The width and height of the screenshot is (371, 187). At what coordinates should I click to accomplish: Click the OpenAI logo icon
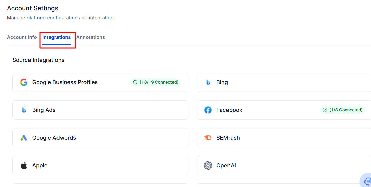click(x=208, y=166)
